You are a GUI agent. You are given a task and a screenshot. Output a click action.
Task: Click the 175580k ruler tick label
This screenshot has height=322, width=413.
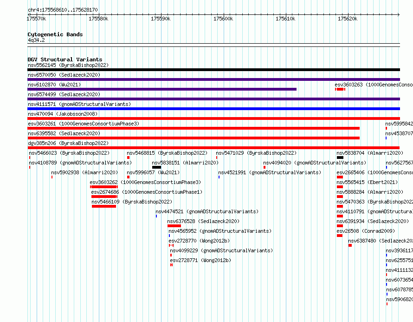pyautogui.click(x=98, y=19)
